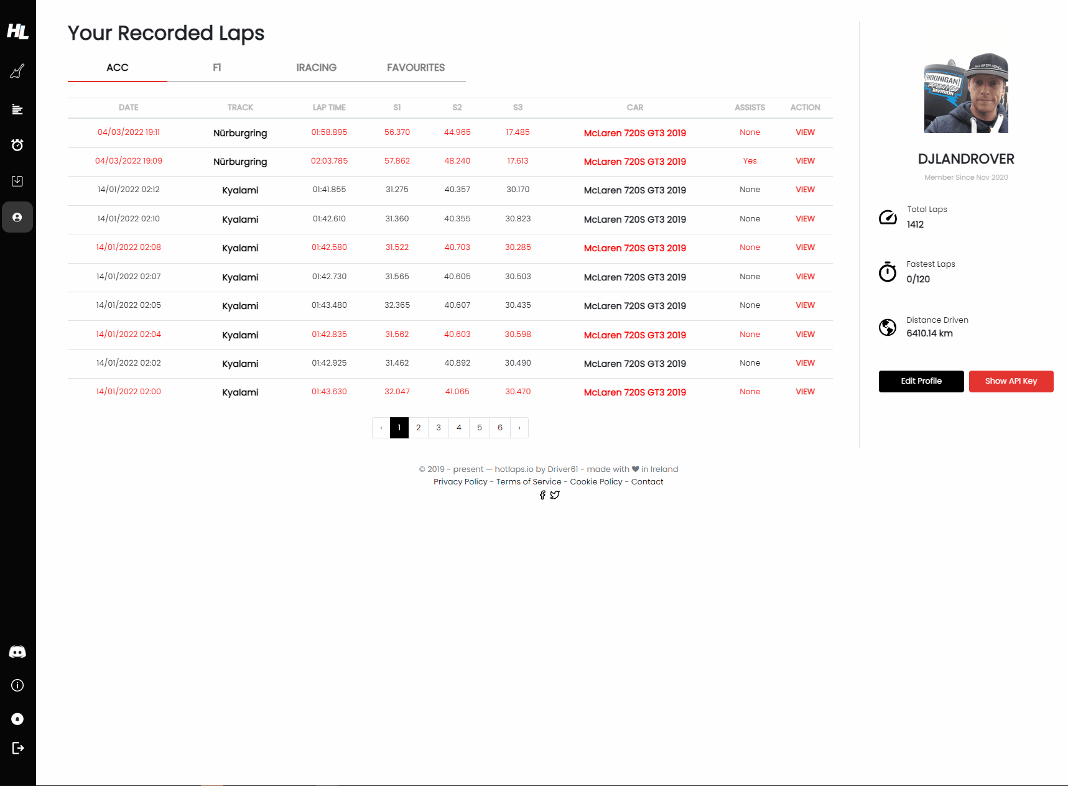1068x786 pixels.
Task: Click the LAP TIME column header
Action: coord(329,108)
